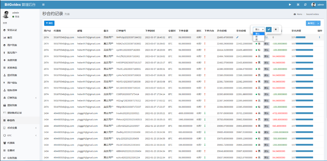
Task: Click the icon next to 孤儿用户
Action: coord(5,53)
